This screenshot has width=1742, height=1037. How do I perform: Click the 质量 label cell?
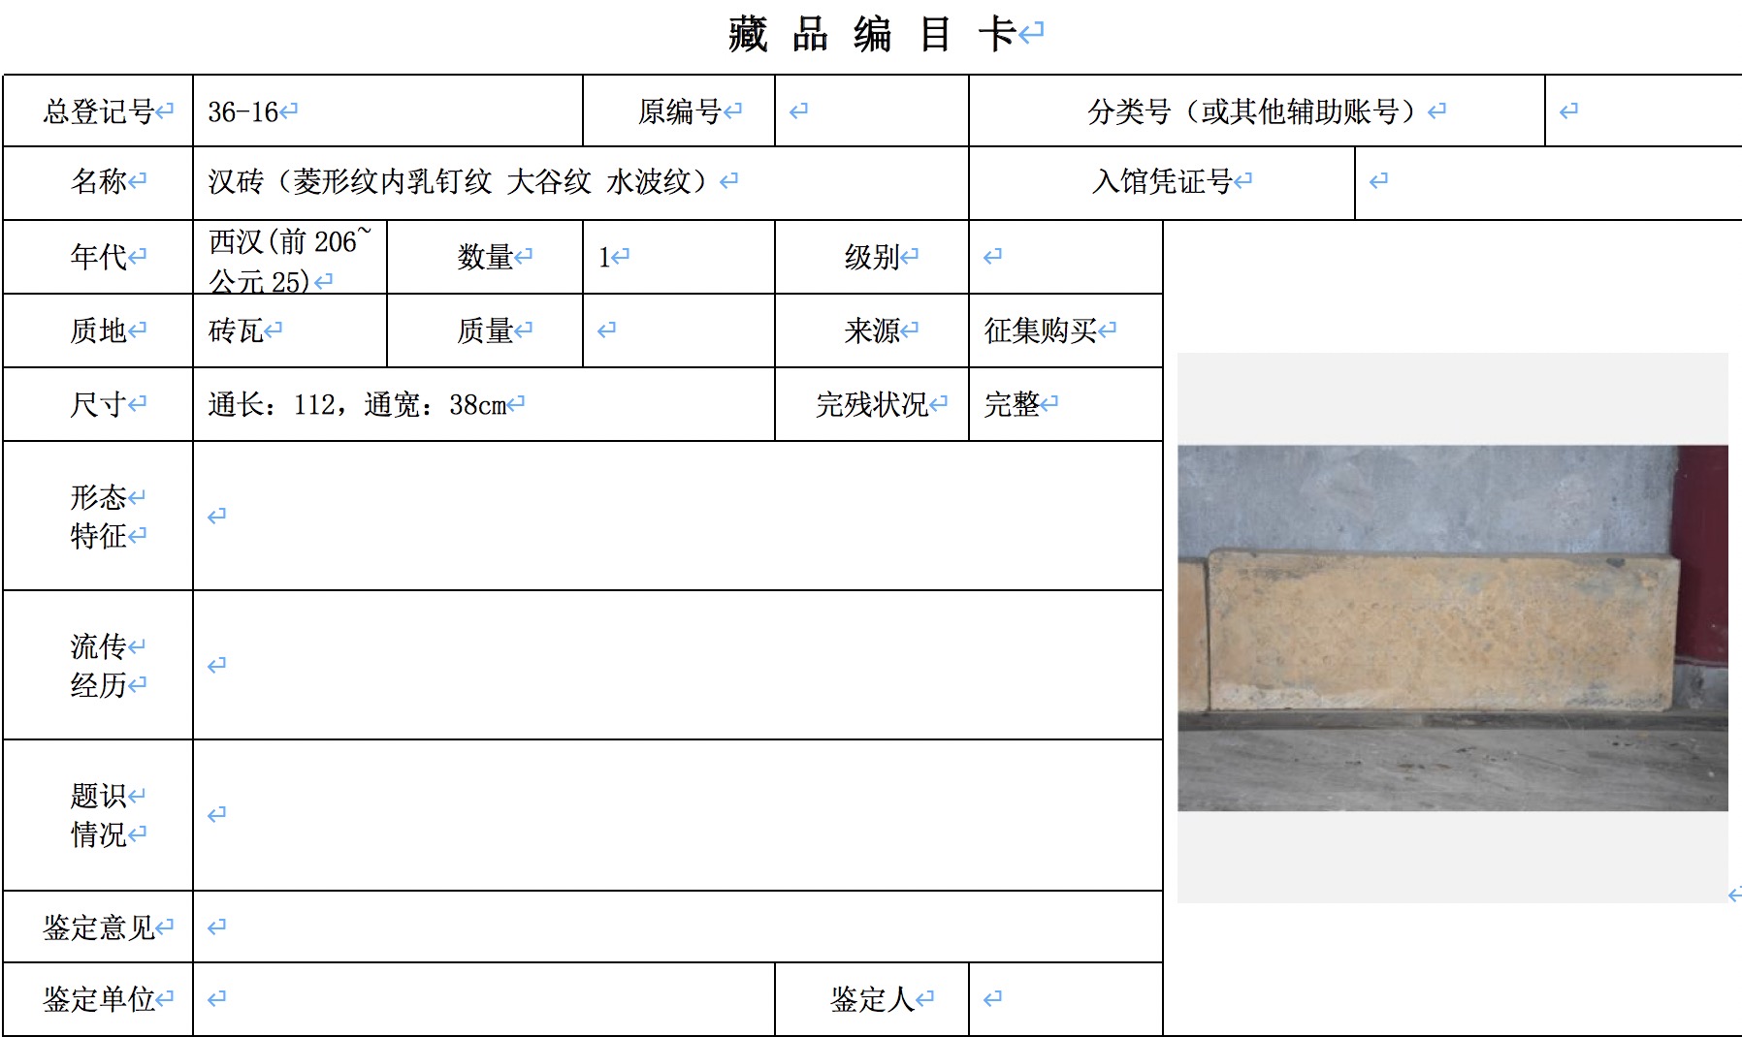(x=485, y=330)
